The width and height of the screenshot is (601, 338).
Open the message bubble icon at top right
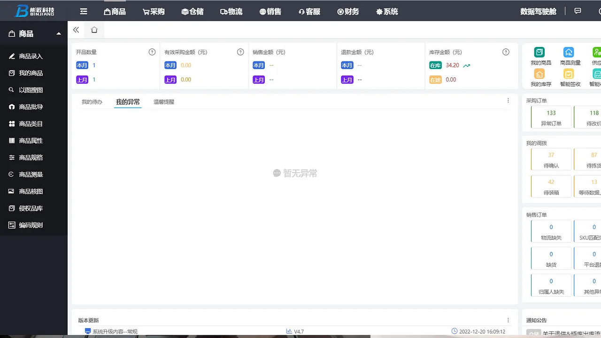coord(578,11)
